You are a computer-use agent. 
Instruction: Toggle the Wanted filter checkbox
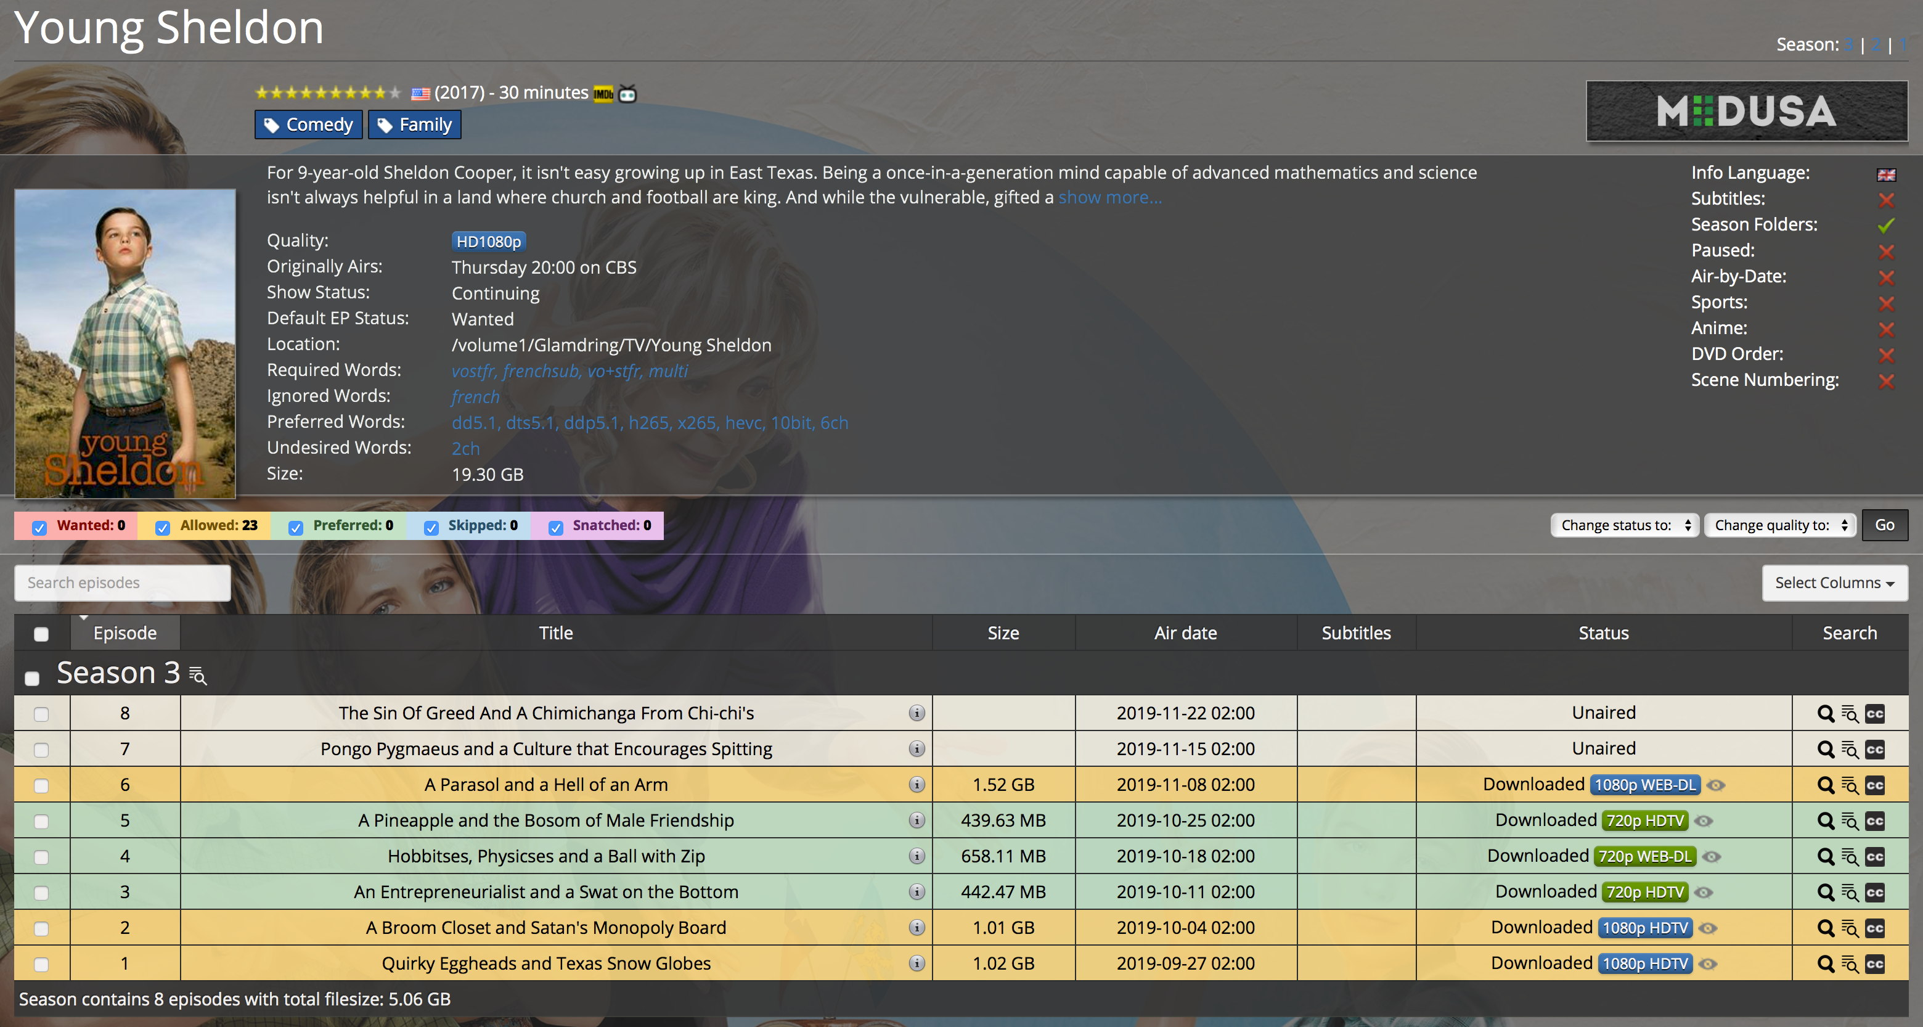[x=39, y=527]
